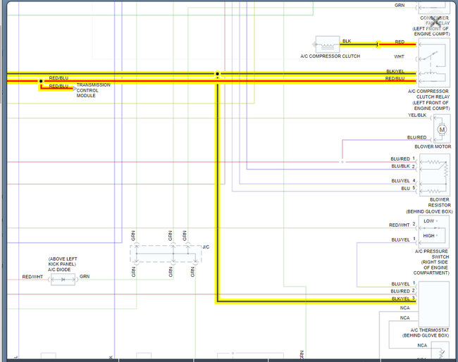Click the LOW label in pressure switch
The height and width of the screenshot is (362, 458).
click(429, 221)
